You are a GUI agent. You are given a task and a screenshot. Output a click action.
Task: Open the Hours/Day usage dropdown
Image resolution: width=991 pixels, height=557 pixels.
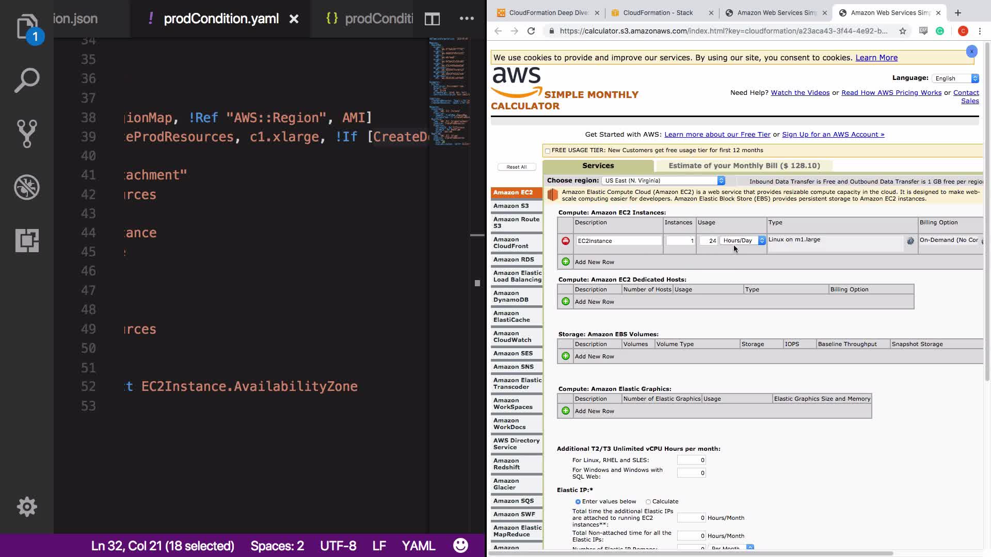[x=743, y=240]
